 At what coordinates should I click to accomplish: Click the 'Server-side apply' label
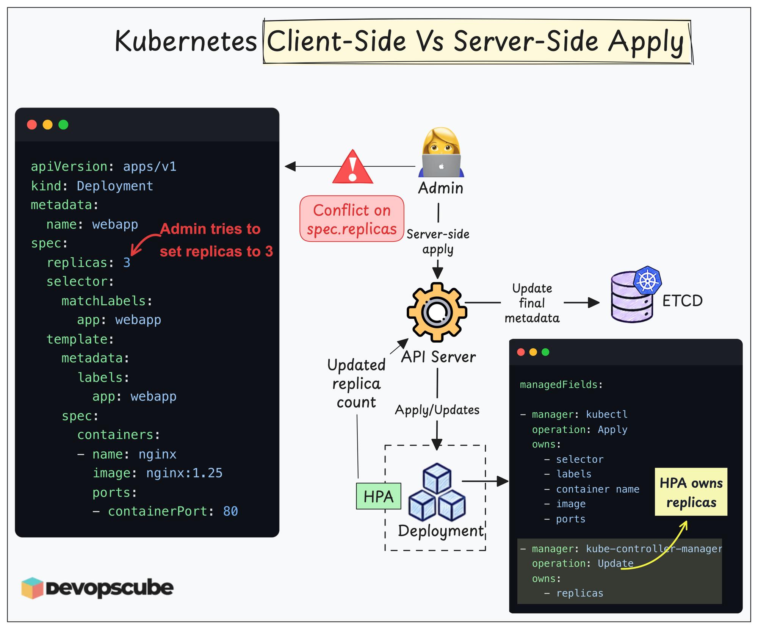438,242
